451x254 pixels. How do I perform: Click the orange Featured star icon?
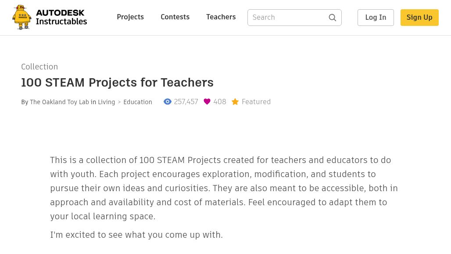coord(235,102)
